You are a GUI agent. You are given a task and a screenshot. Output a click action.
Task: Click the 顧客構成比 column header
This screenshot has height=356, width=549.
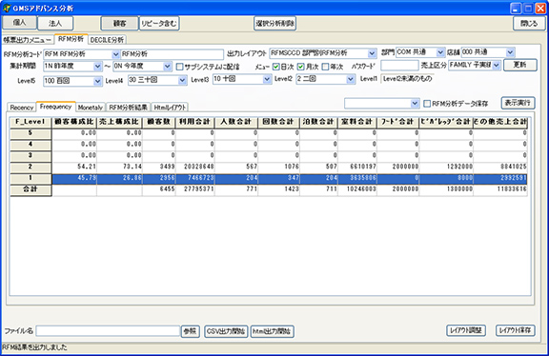[x=74, y=122]
